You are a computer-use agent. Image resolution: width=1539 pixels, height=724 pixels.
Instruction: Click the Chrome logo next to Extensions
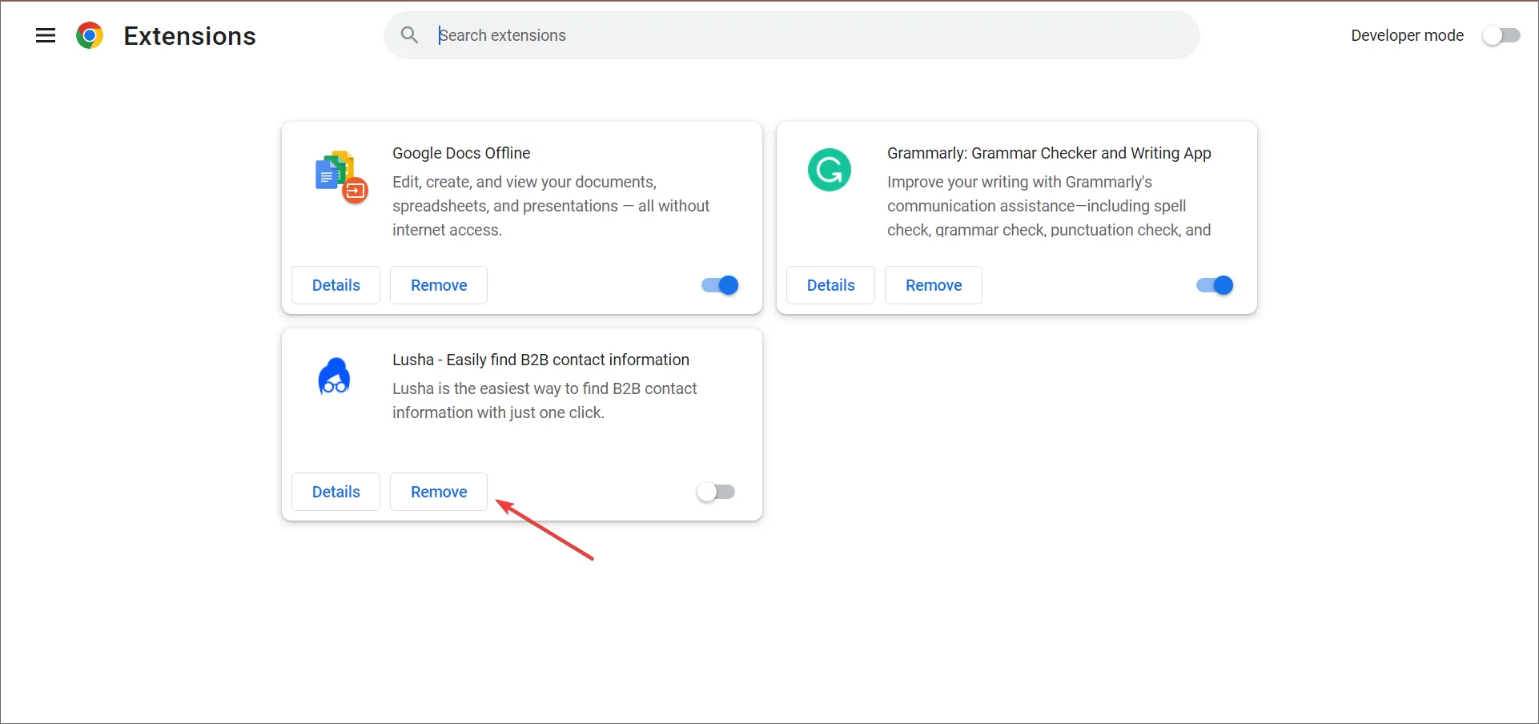tap(90, 35)
